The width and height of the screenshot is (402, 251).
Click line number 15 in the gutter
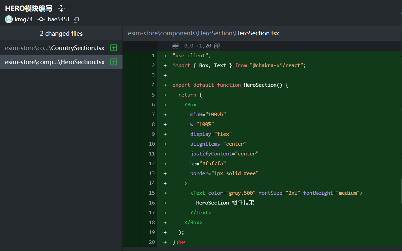152,193
